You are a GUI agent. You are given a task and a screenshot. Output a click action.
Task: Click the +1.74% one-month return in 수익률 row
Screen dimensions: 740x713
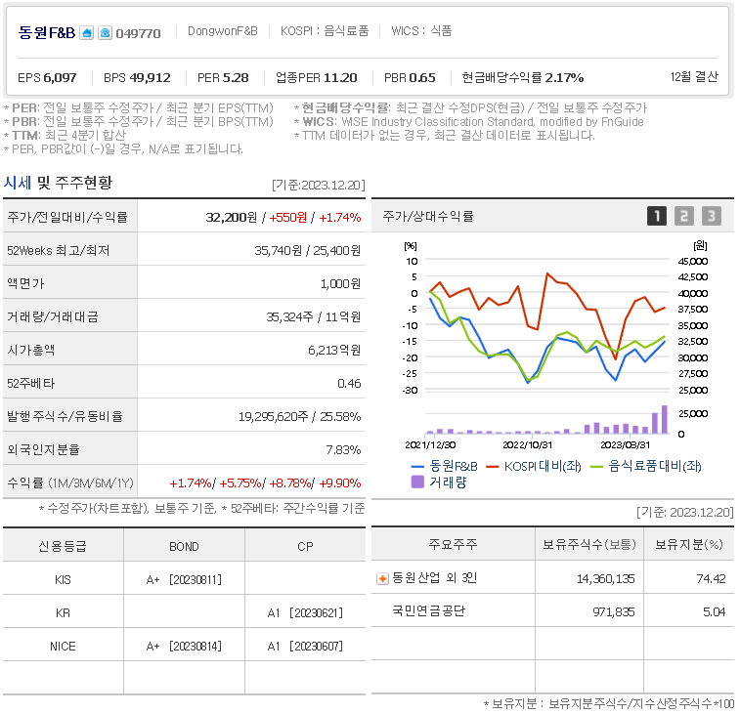pos(191,483)
